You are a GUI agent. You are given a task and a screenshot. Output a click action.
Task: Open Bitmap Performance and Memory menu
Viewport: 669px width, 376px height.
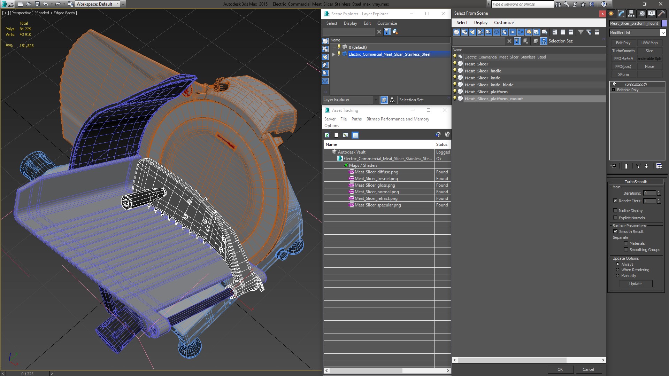[x=398, y=119]
